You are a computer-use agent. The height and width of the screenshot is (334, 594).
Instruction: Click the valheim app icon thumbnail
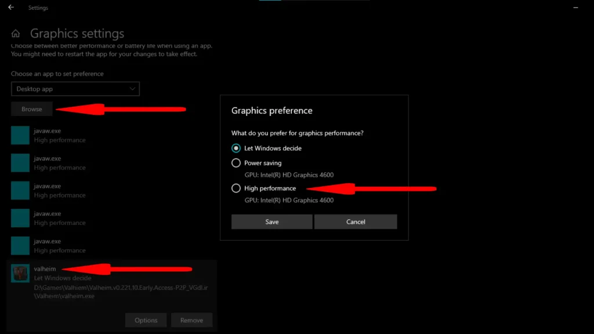tap(20, 273)
